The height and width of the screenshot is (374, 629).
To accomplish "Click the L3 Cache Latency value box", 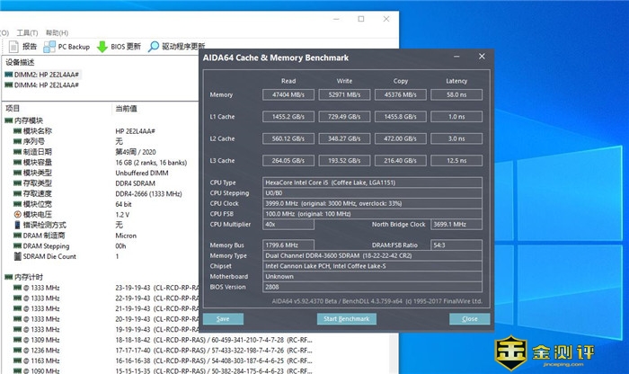I will coord(456,161).
